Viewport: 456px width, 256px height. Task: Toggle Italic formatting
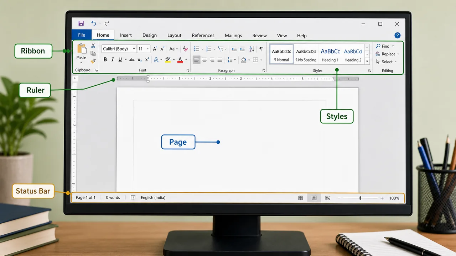pyautogui.click(x=113, y=60)
